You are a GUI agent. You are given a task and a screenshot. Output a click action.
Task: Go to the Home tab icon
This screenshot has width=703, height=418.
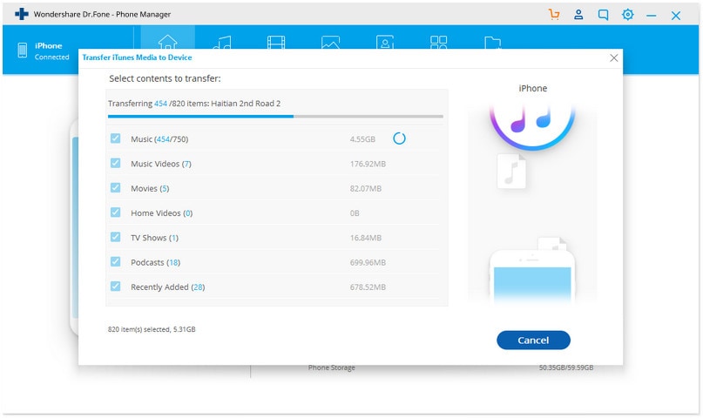167,42
